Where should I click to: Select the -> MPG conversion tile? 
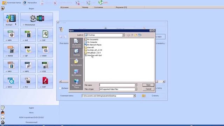(28, 66)
